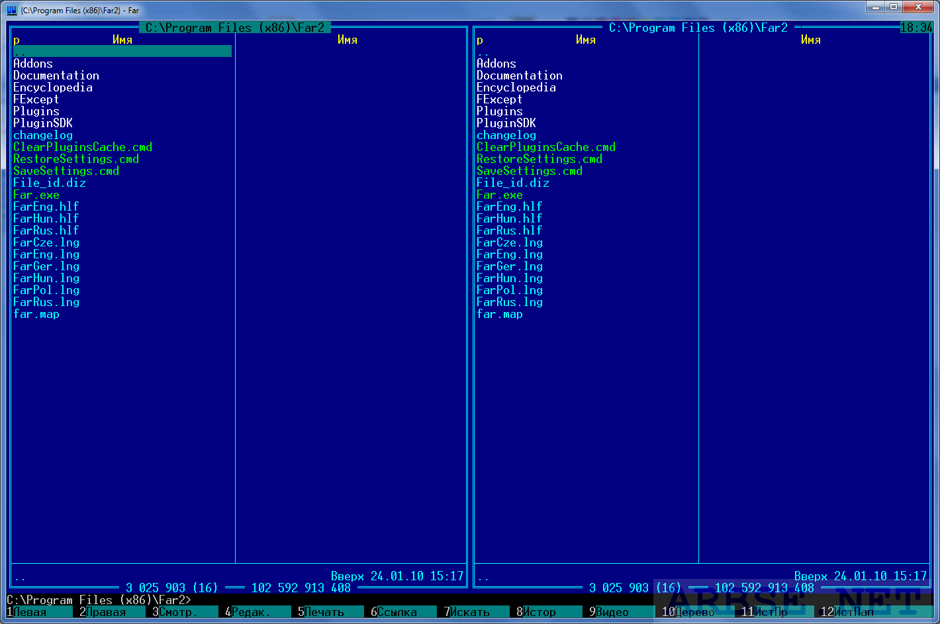The width and height of the screenshot is (940, 624).
Task: Click the 10 Дерево key bar button
Action: coord(695,612)
